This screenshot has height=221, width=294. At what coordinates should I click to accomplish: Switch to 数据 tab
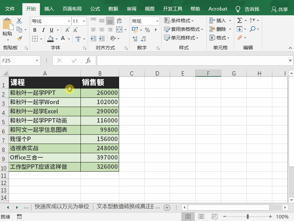(x=113, y=9)
